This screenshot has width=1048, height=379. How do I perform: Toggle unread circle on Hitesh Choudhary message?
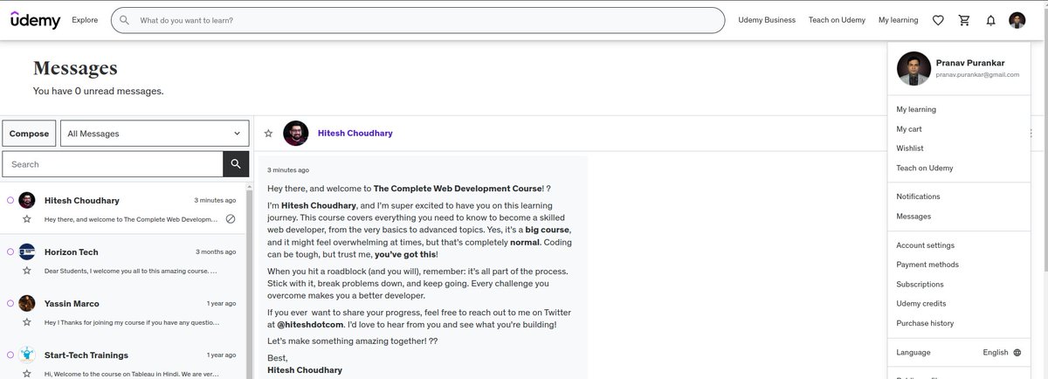[10, 200]
